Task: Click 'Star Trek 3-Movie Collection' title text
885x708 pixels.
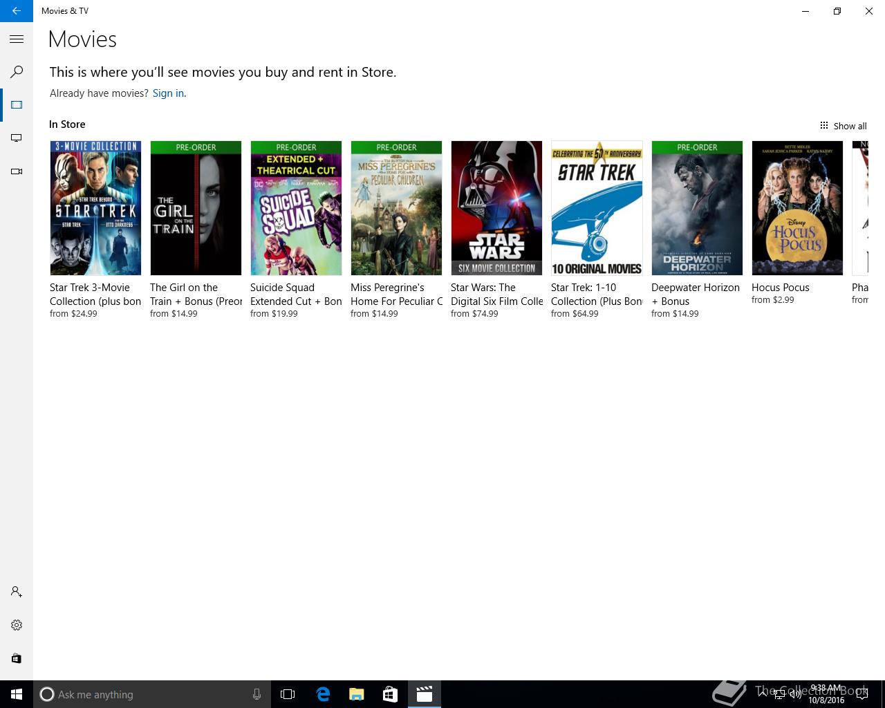Action: point(95,295)
